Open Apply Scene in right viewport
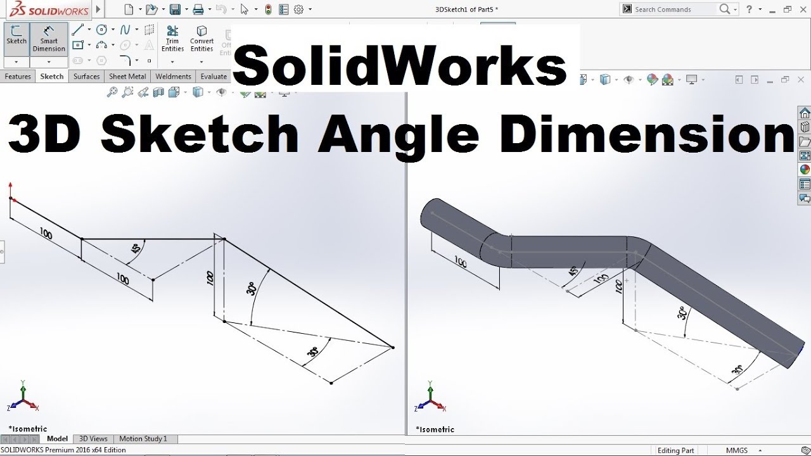 667,80
